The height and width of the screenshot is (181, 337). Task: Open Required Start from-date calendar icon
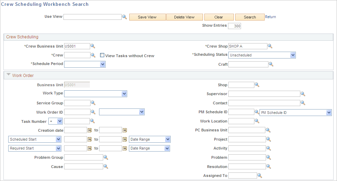tap(89, 148)
